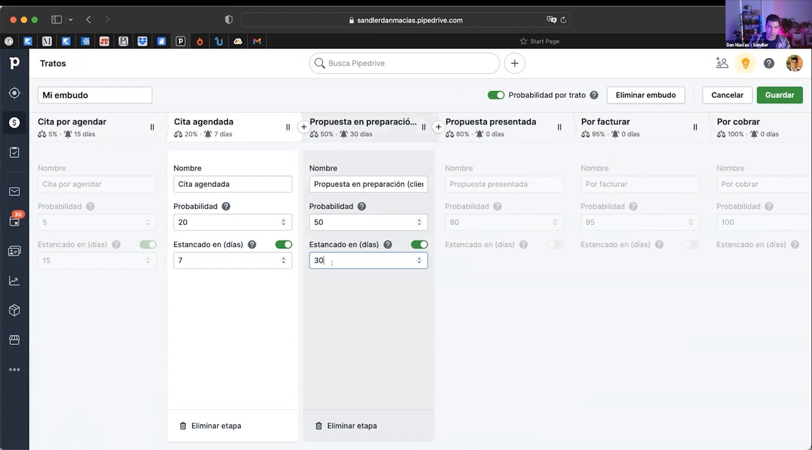812x450 pixels.
Task: Open the Mail envelope icon in sidebar
Action: (14, 192)
